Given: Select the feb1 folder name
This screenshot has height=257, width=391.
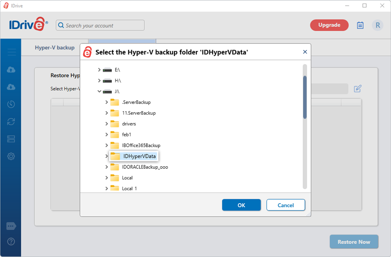Looking at the screenshot, I should coord(126,135).
